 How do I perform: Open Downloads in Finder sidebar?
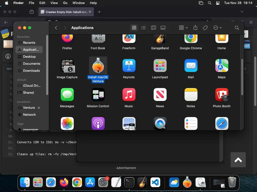[x=29, y=71]
